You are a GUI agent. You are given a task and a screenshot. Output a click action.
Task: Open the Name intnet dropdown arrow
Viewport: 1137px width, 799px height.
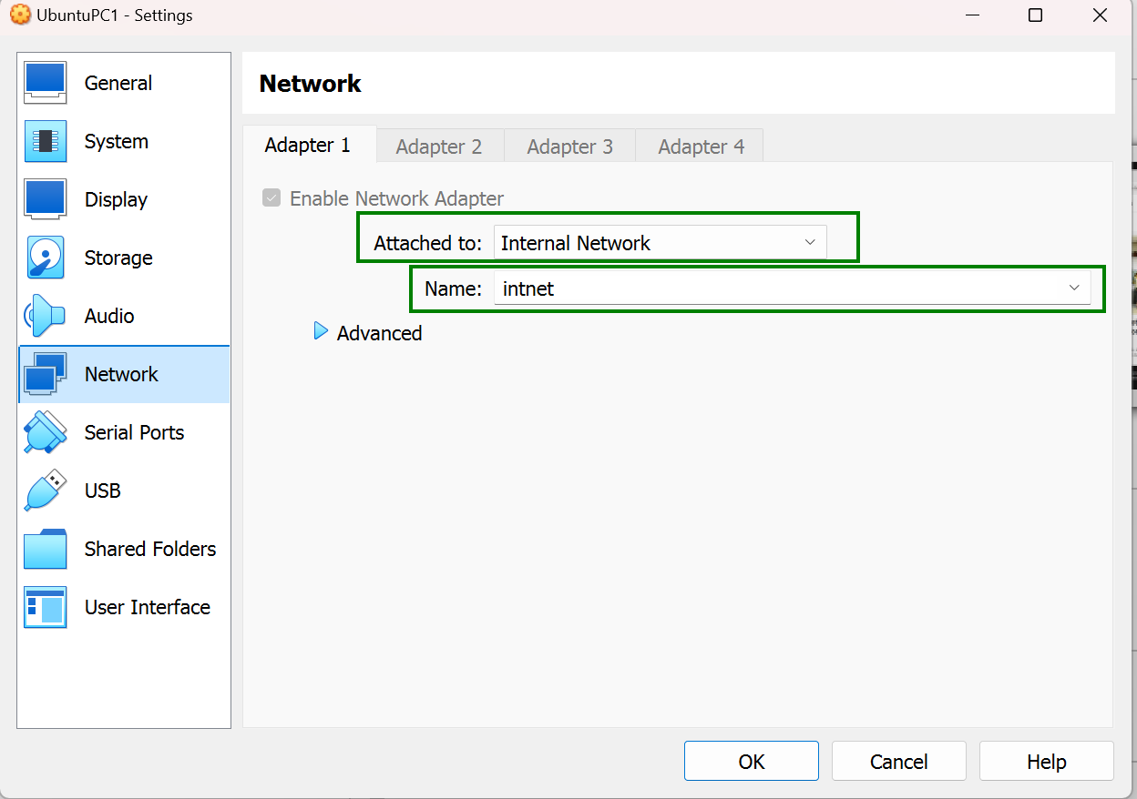coord(1073,288)
